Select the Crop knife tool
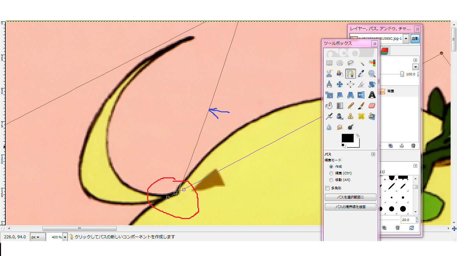The height and width of the screenshot is (256, 457). pos(361,84)
